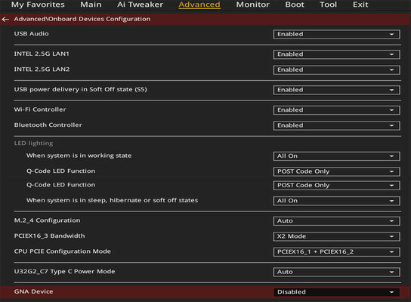411x302 pixels.
Task: Open the Boot menu tab
Action: (x=295, y=5)
